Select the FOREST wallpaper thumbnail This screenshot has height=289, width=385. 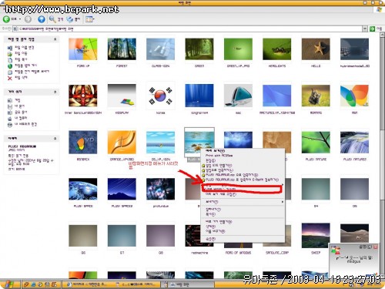click(x=122, y=49)
